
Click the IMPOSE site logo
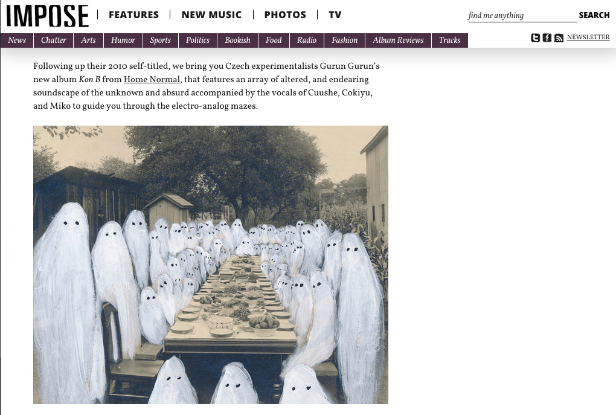point(47,16)
